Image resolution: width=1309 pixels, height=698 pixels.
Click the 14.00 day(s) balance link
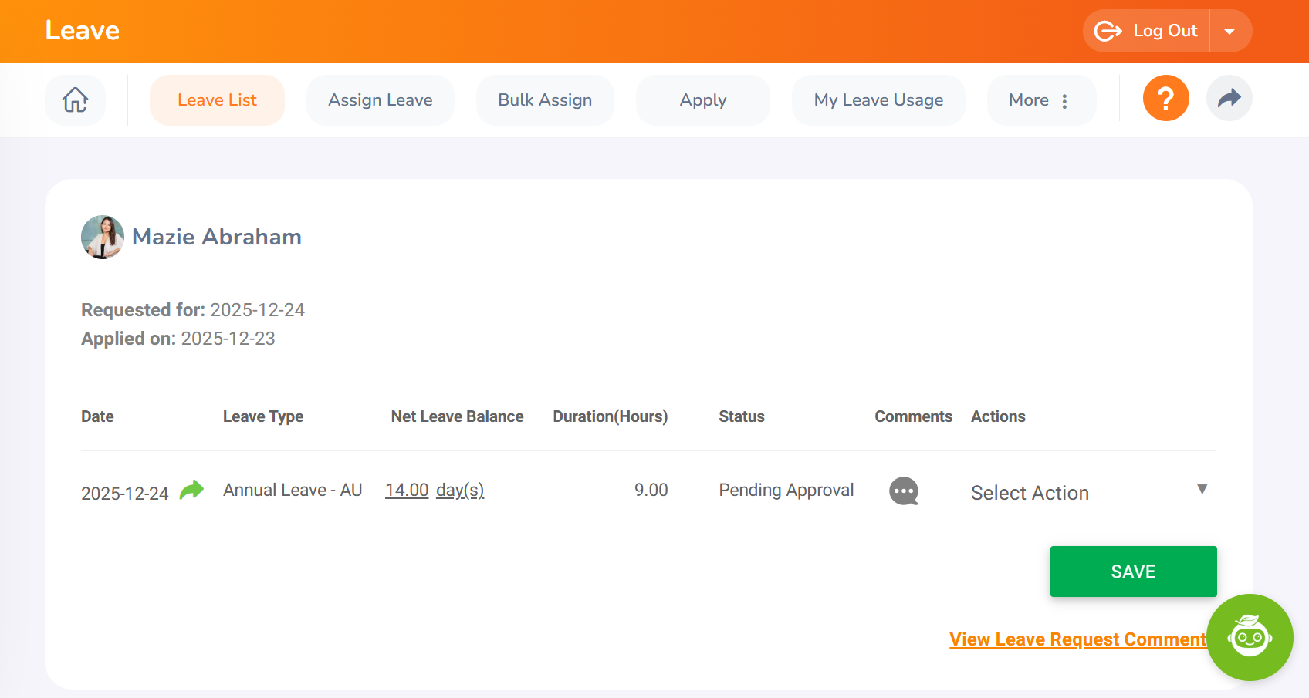pos(435,491)
